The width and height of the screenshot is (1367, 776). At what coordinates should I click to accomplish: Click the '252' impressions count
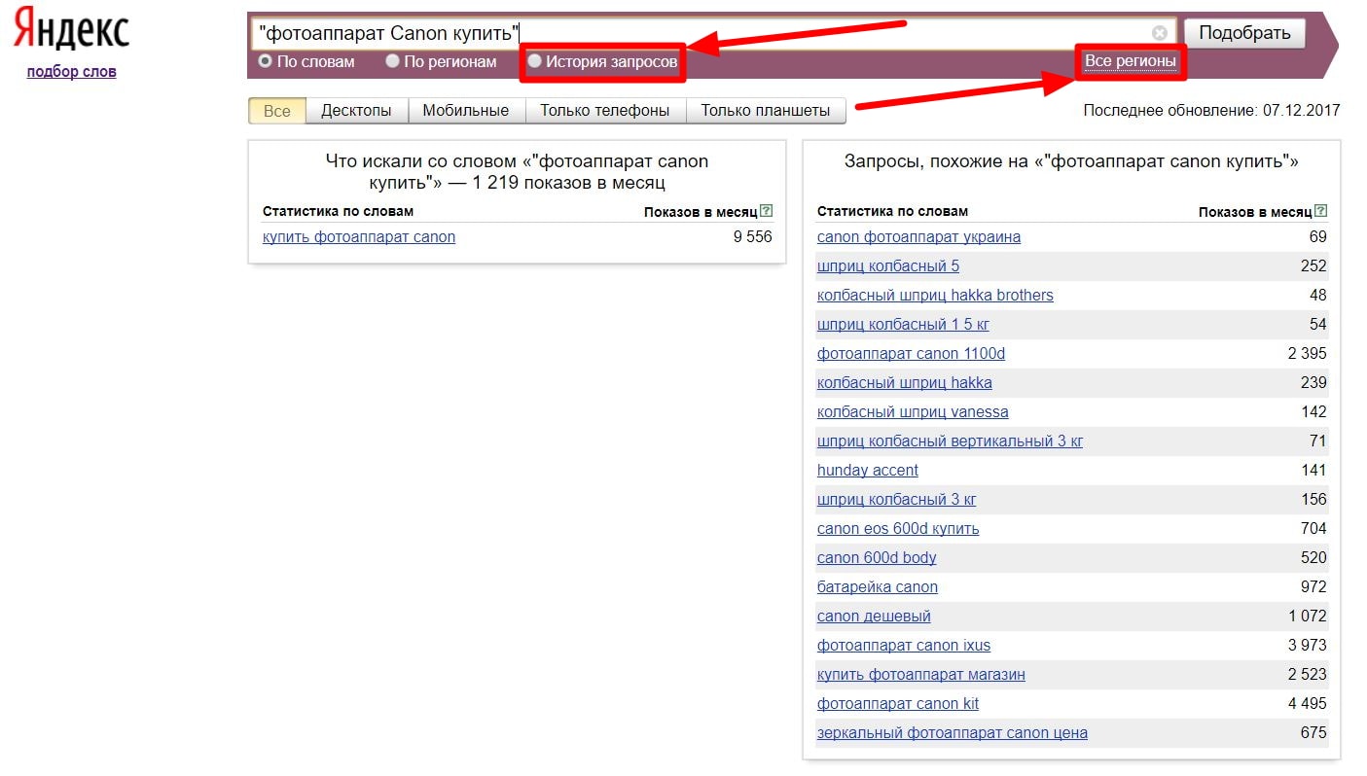1313,266
